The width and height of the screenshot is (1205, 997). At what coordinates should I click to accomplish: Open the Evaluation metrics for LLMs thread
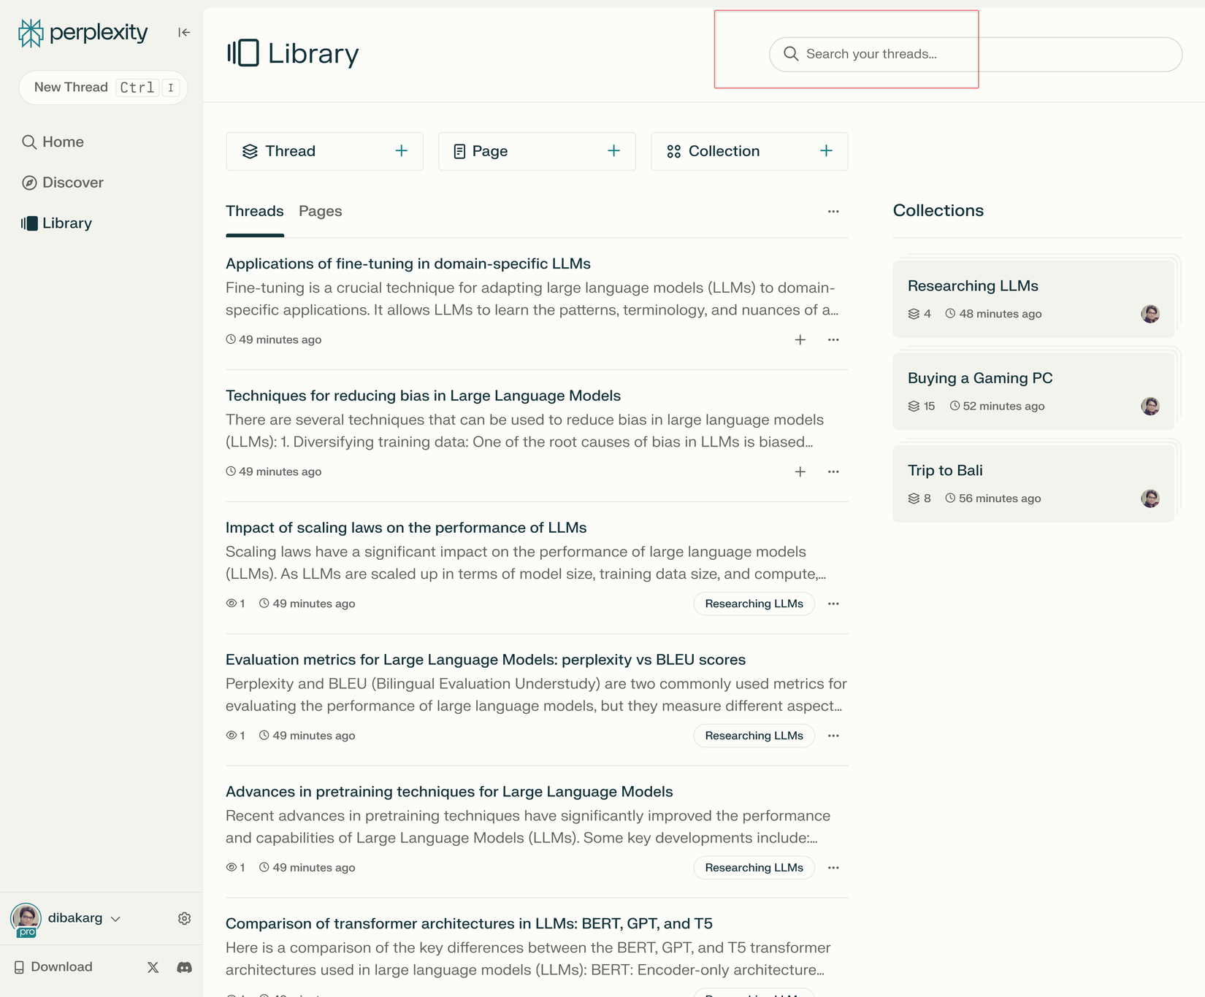tap(485, 660)
